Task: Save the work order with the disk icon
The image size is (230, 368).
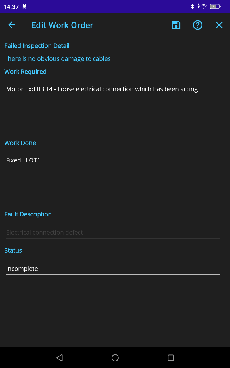Action: (x=176, y=25)
